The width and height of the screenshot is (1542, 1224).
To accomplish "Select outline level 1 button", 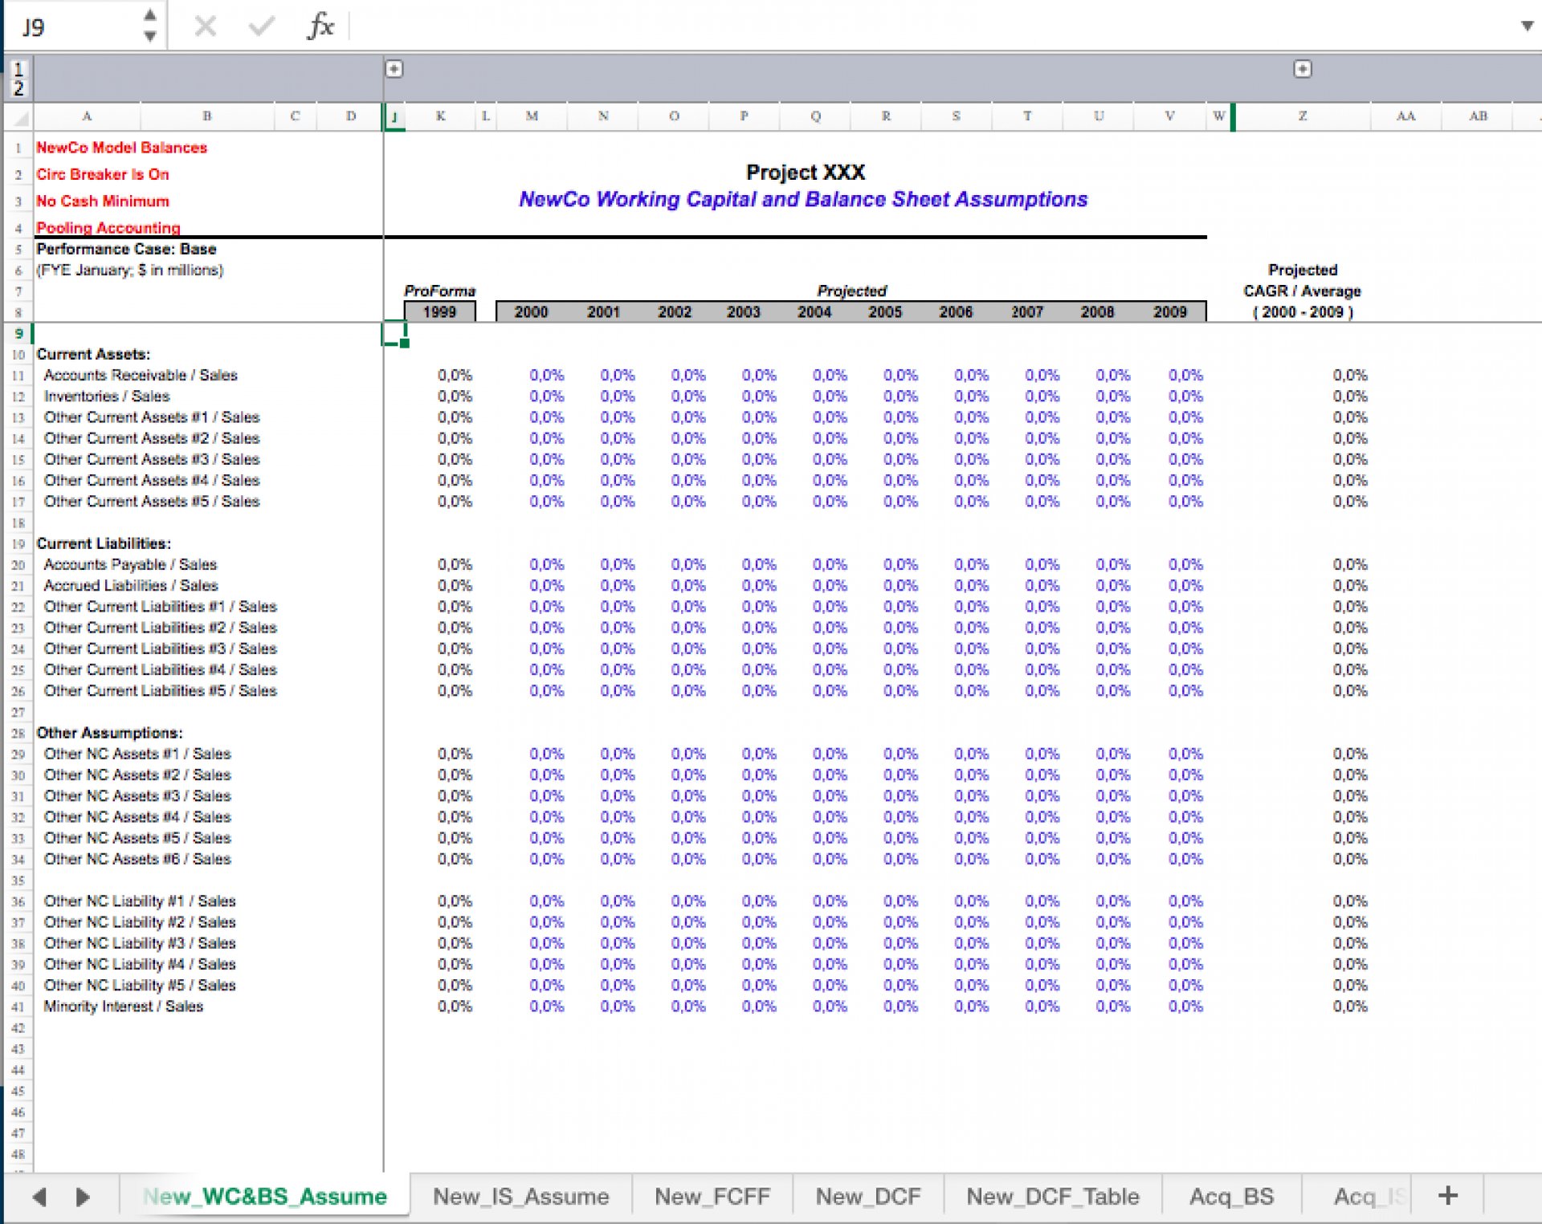I will [18, 69].
